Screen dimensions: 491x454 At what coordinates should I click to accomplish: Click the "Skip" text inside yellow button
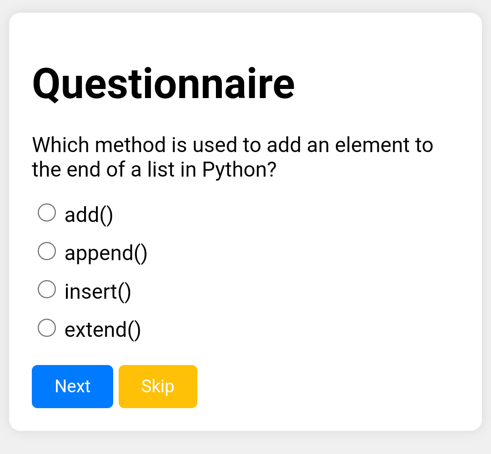point(158,386)
